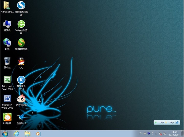The width and height of the screenshot is (184, 137).
Task: Select the Network desktop icon
Action: click(x=7, y=43)
